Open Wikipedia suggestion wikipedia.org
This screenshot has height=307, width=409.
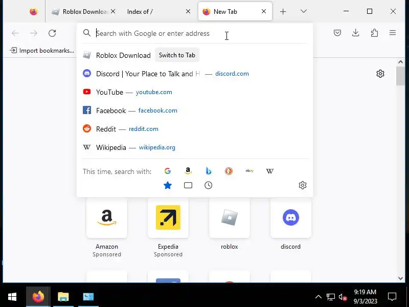[x=195, y=147]
